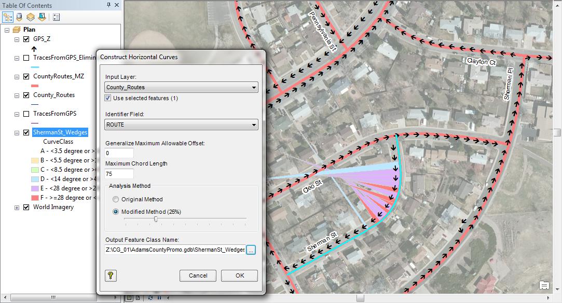This screenshot has height=303, width=562.
Task: Click Generalize Maximum Allowable Offset field
Action: point(119,153)
